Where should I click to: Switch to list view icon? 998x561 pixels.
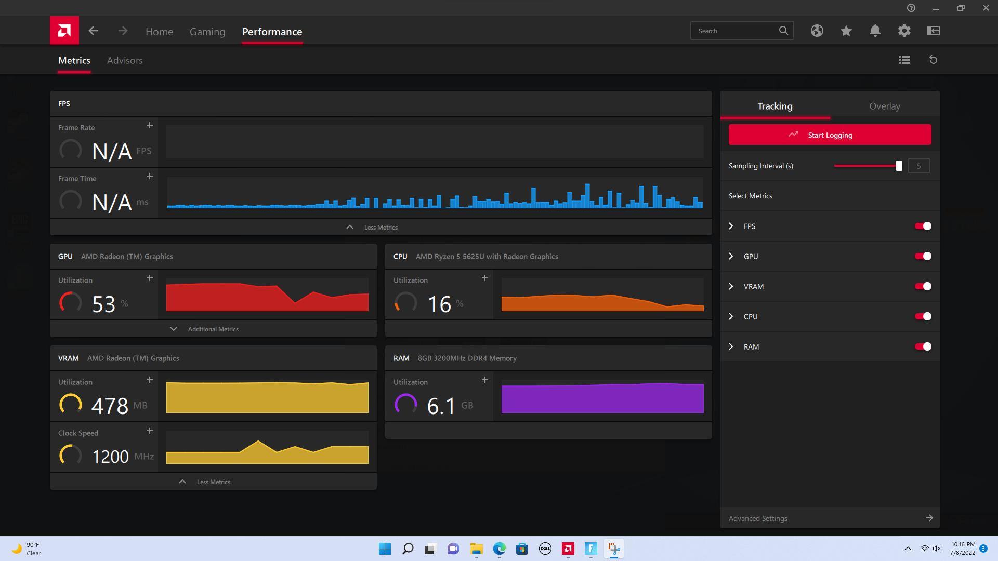tap(904, 60)
